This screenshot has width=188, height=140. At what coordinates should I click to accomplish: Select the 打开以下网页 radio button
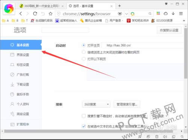(83, 59)
